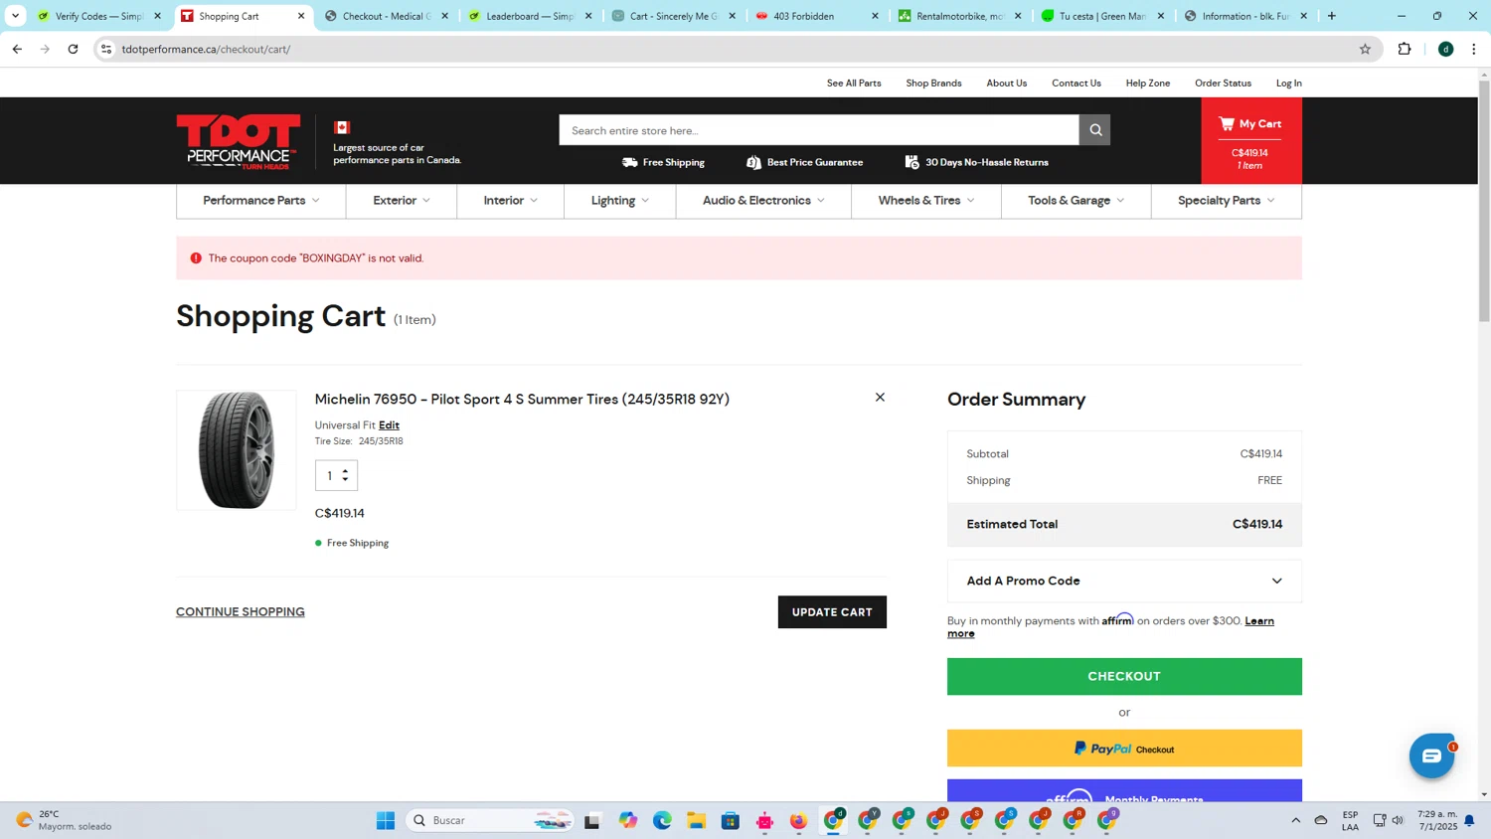Viewport: 1491px width, 839px height.
Task: Switch to Leaderboard browser tab
Action: pos(530,16)
